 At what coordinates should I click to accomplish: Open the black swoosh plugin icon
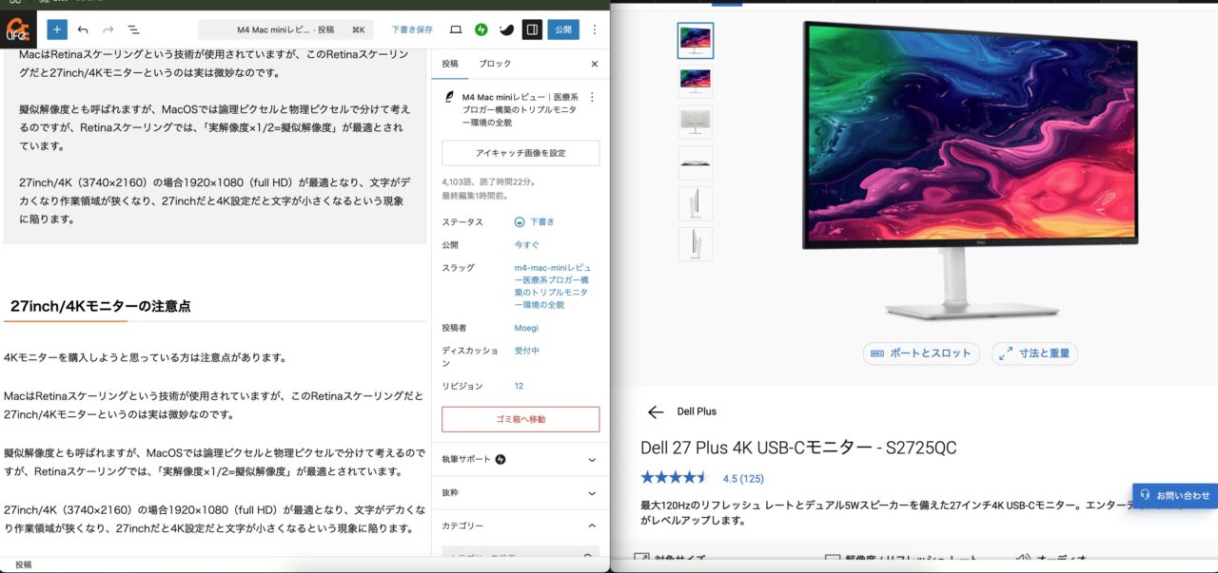(x=506, y=29)
